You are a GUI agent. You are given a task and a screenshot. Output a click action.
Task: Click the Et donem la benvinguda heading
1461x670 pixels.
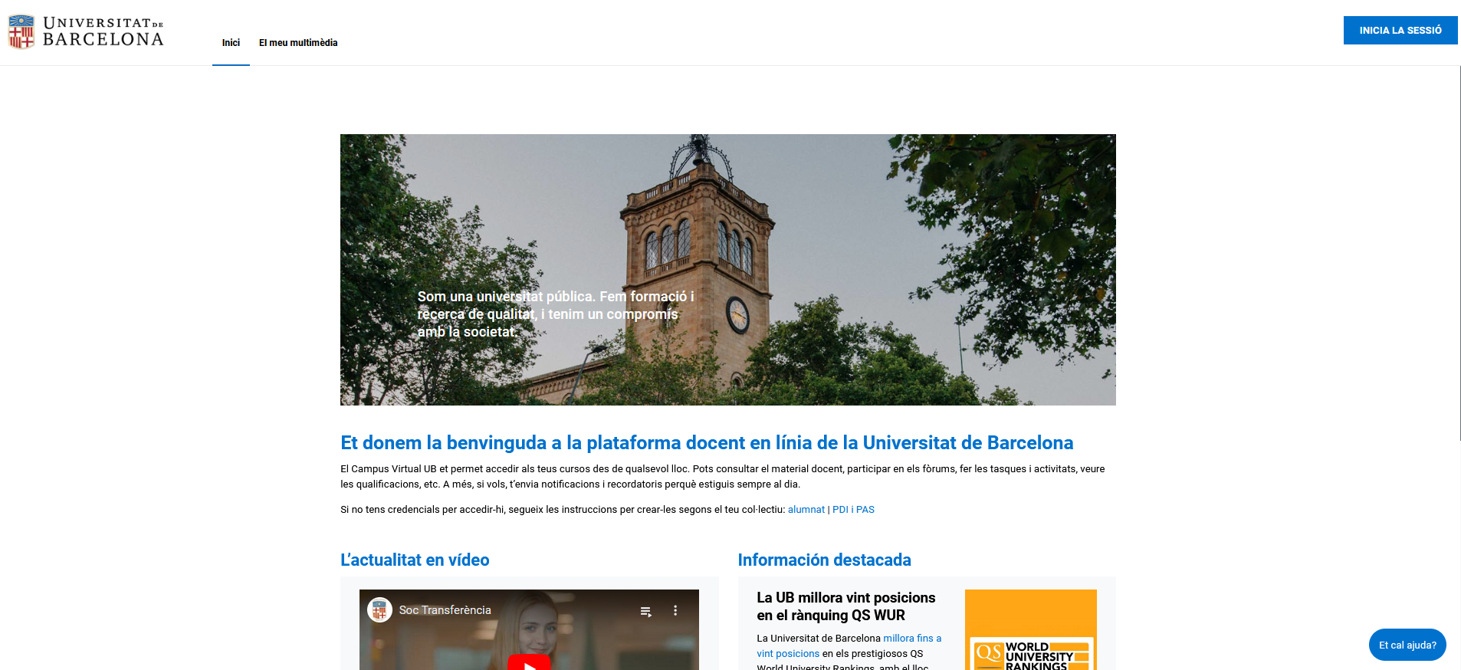pyautogui.click(x=706, y=443)
